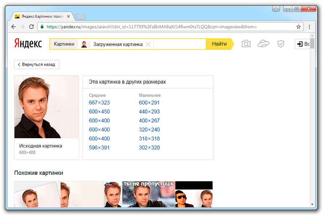Click the scrollbar down arrow
Screen dimensions: 324x215
click(x=312, y=204)
